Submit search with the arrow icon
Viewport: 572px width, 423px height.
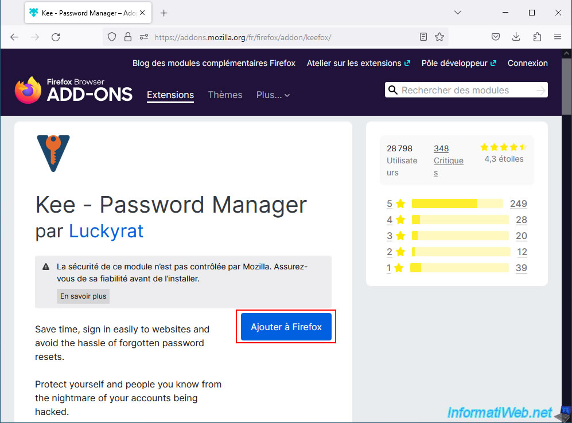point(541,90)
